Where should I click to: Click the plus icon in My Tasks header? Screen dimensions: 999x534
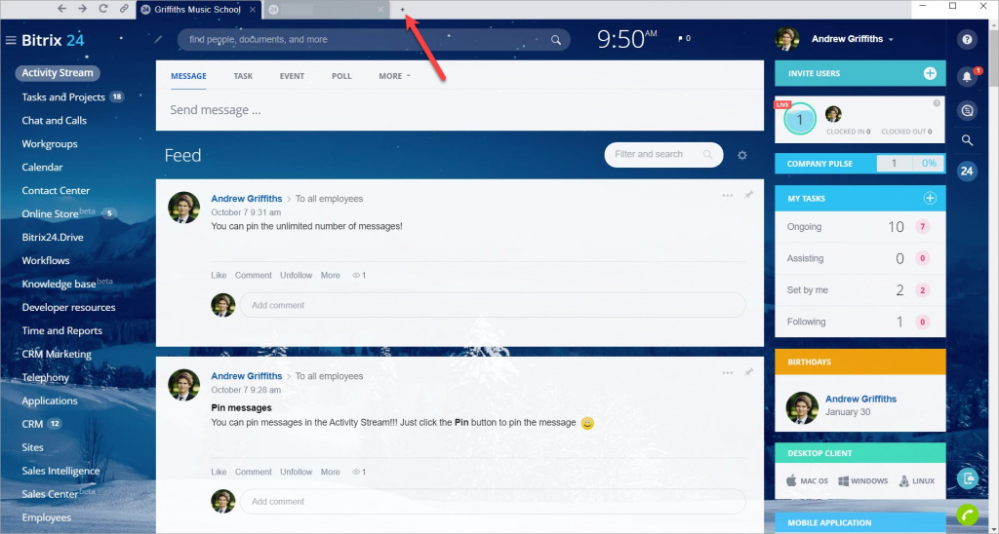(930, 199)
